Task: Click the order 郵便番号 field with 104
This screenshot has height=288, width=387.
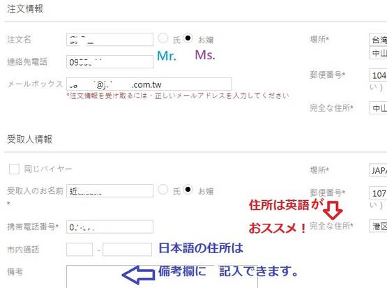Action: (x=378, y=75)
